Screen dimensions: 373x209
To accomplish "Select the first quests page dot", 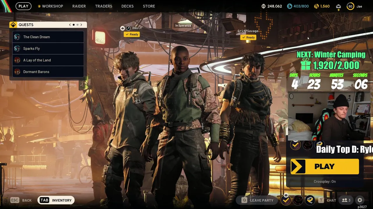I will pyautogui.click(x=73, y=25).
